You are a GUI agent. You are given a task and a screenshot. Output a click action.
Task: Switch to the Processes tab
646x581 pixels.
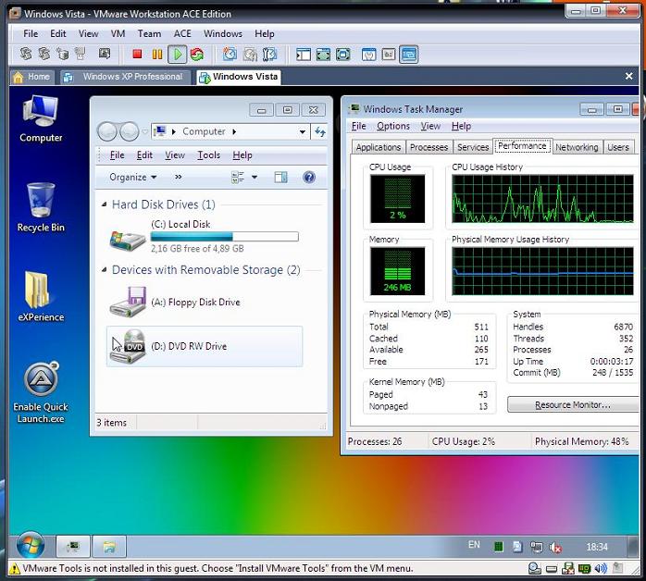tap(429, 147)
